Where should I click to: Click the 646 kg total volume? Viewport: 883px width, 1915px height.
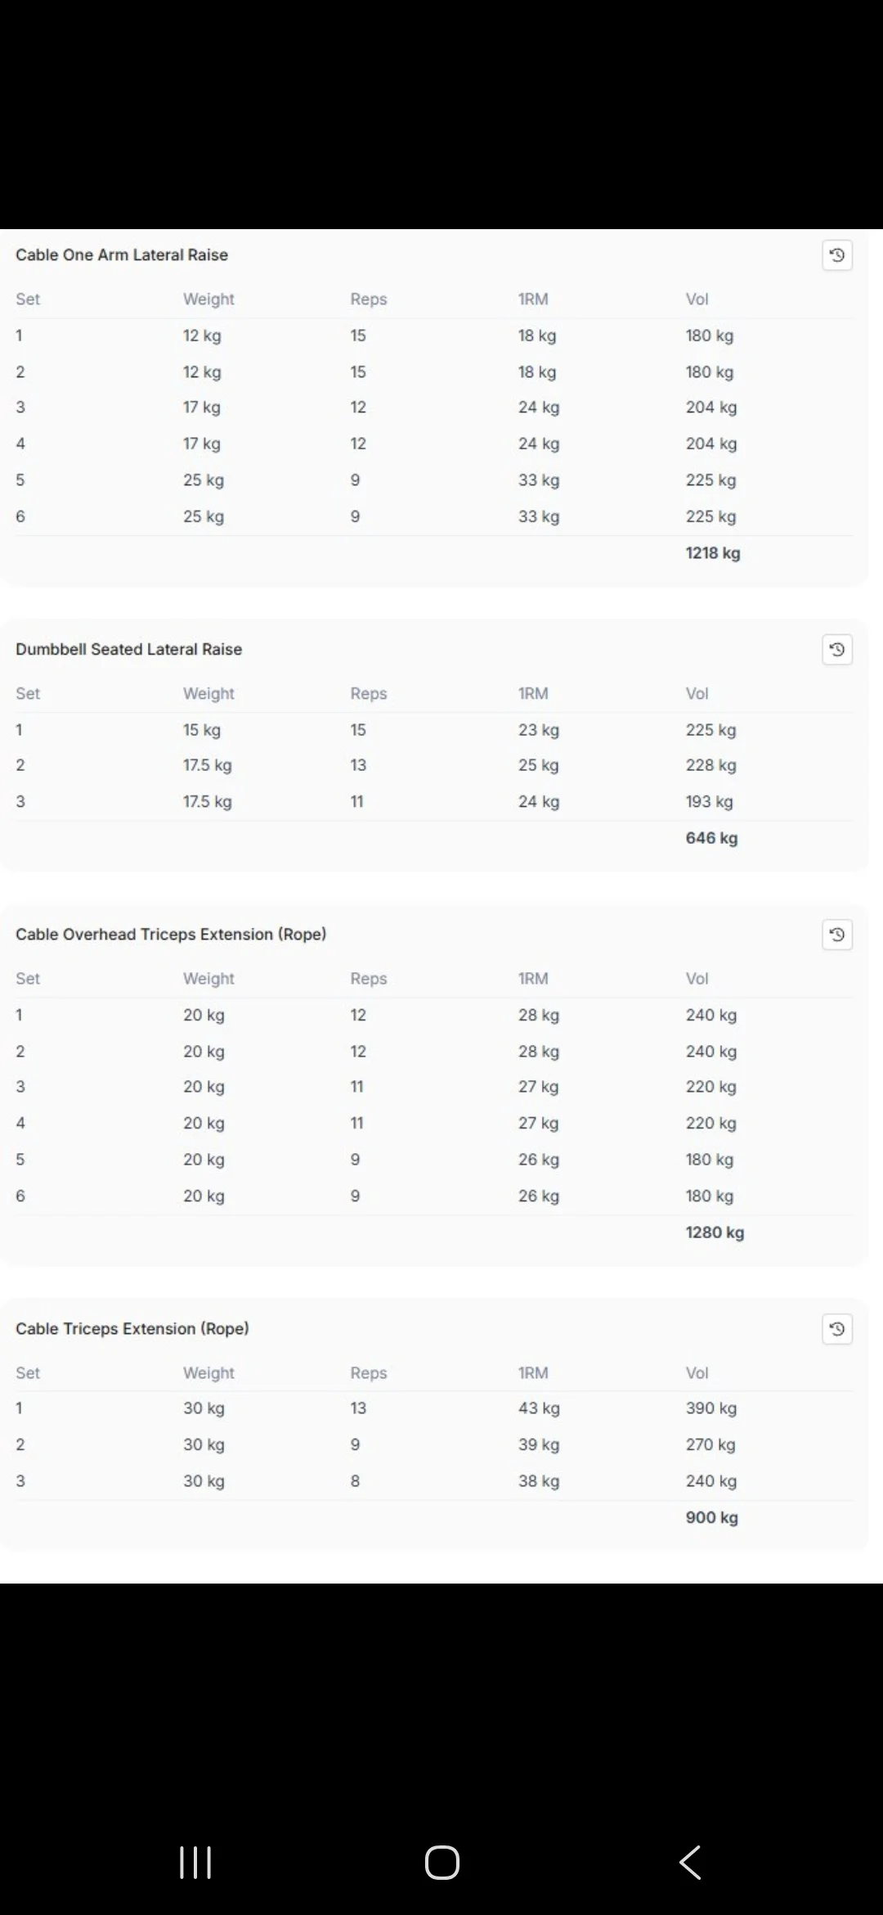click(x=711, y=838)
